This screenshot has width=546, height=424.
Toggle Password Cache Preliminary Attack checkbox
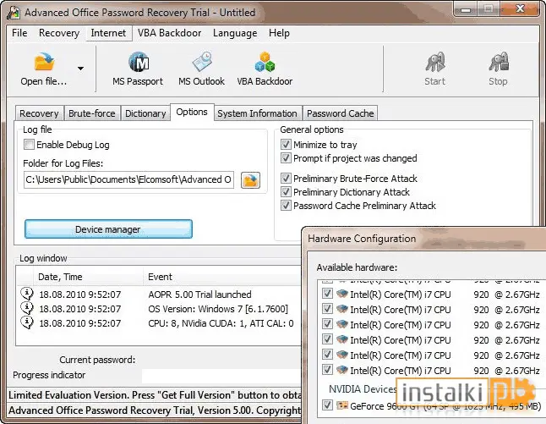coord(286,206)
